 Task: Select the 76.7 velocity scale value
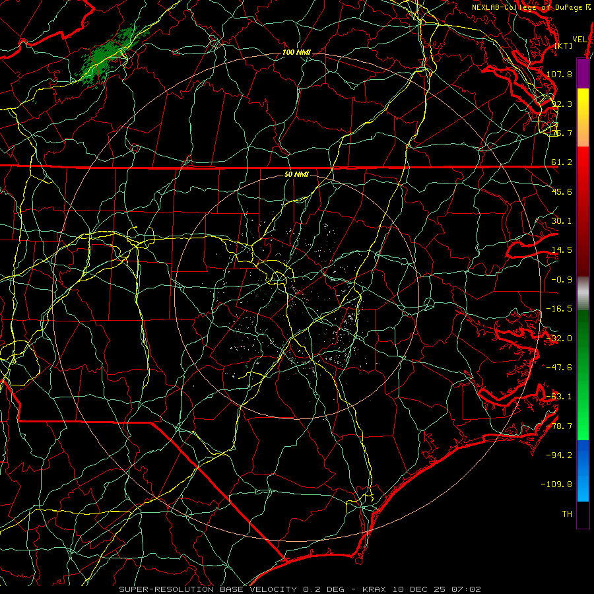[562, 133]
